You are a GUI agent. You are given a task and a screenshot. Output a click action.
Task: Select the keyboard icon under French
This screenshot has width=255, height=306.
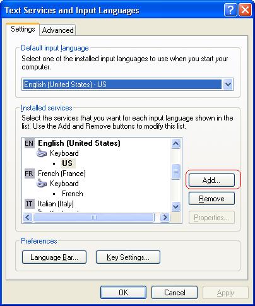[x=42, y=184]
